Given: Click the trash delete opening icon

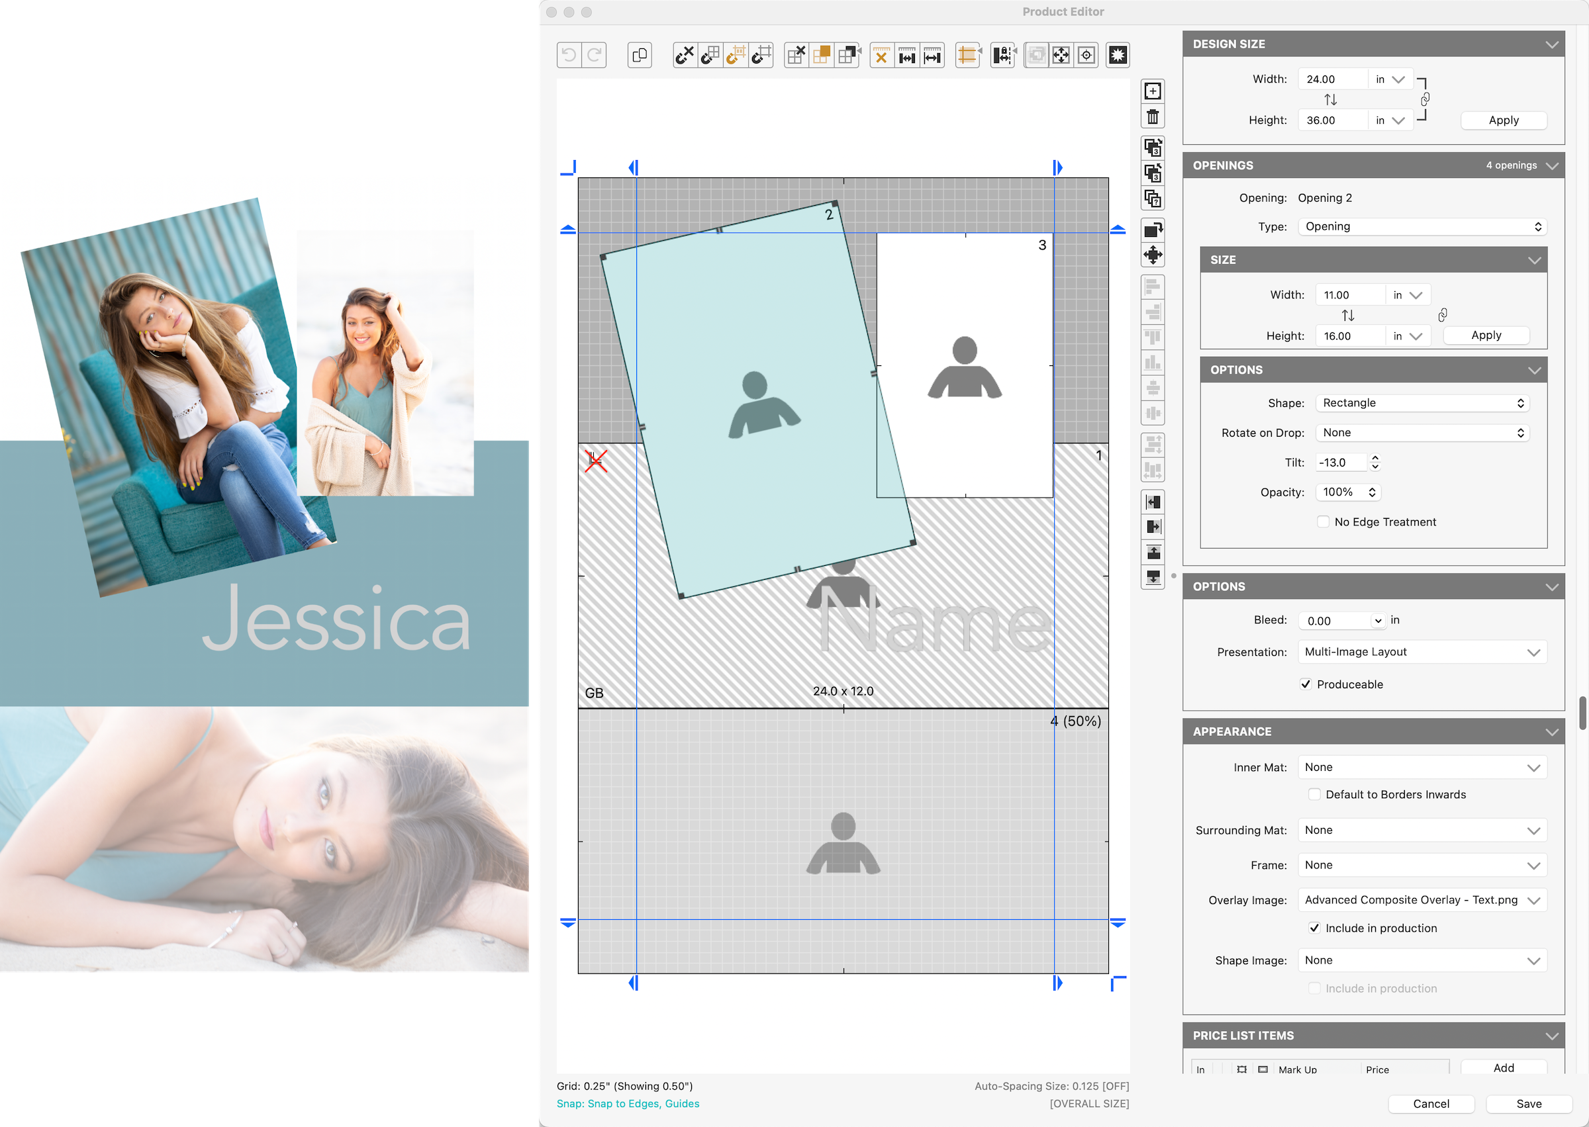Looking at the screenshot, I should [1152, 116].
